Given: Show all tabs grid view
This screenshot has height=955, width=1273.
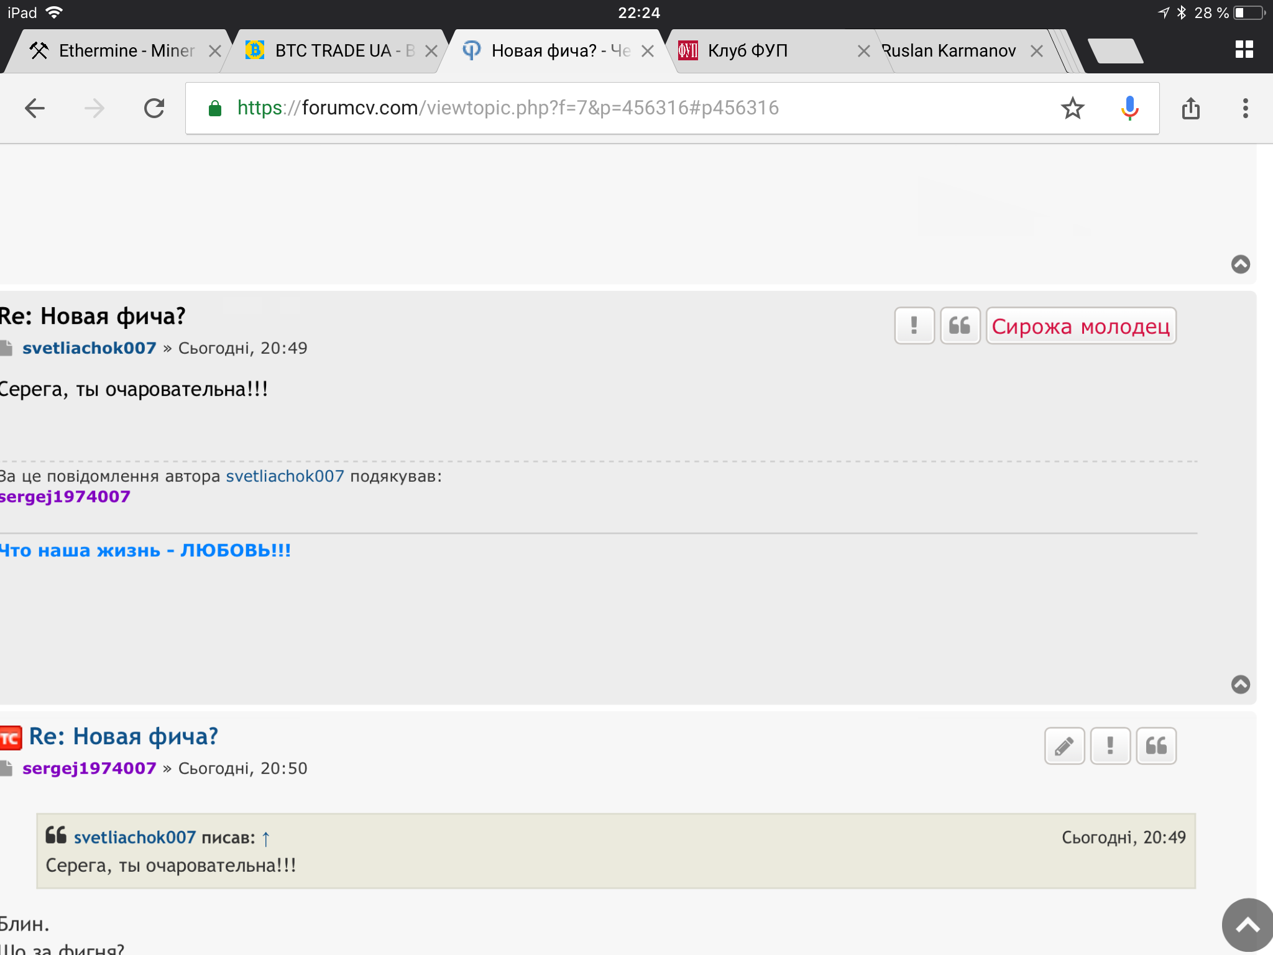Looking at the screenshot, I should [x=1244, y=50].
